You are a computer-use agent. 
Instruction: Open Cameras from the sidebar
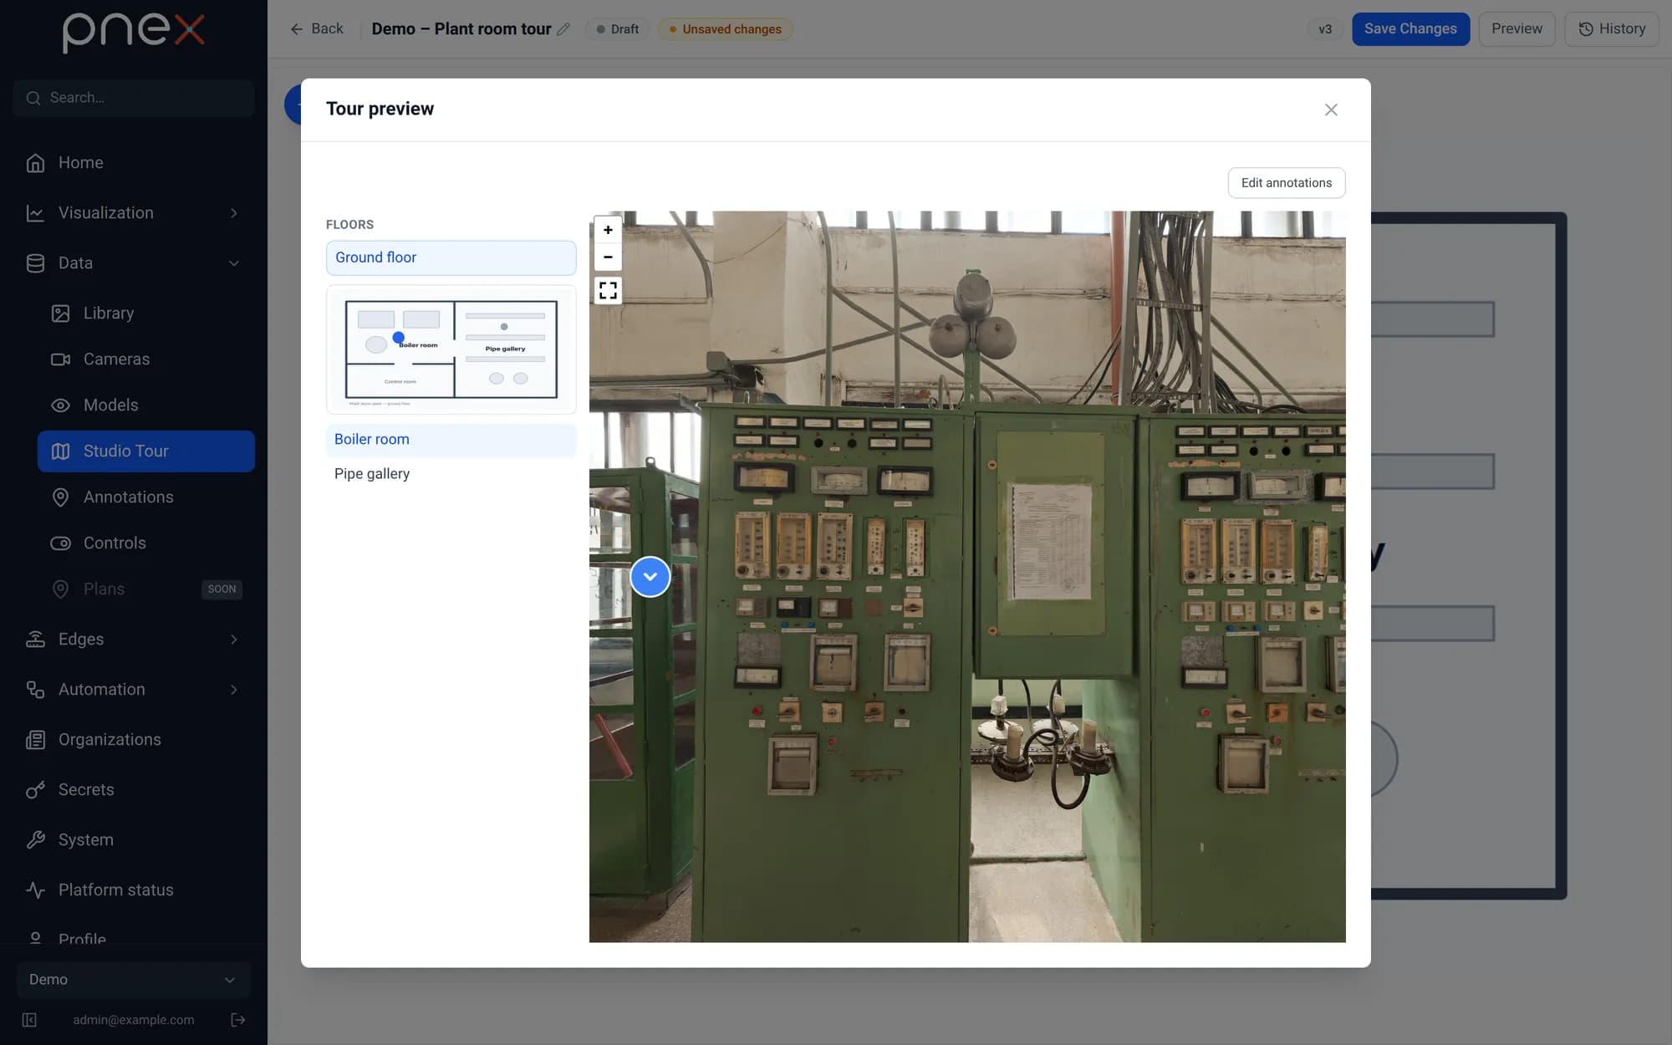pyautogui.click(x=146, y=359)
